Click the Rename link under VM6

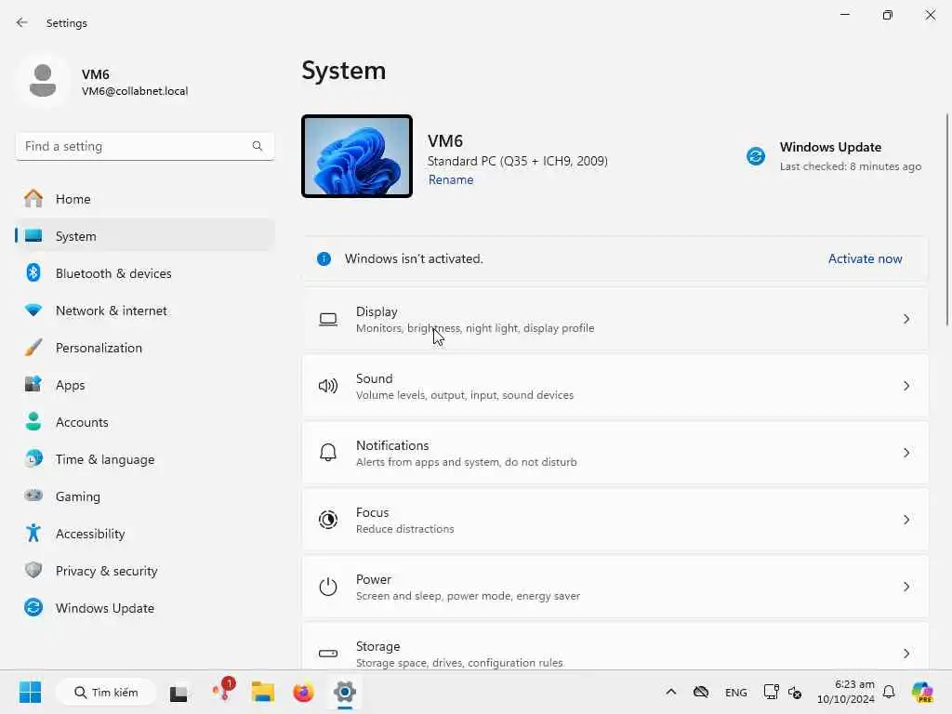pos(451,179)
